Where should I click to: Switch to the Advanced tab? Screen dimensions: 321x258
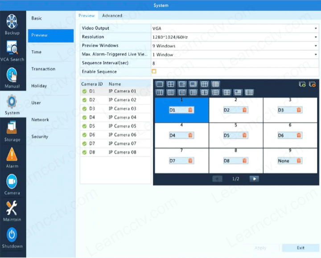coord(112,16)
